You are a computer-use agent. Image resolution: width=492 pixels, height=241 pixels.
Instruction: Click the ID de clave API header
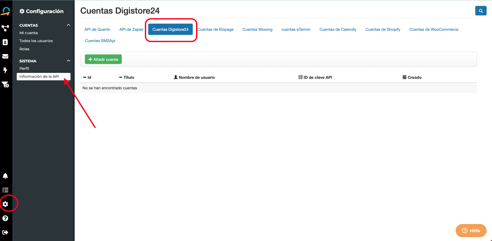315,78
